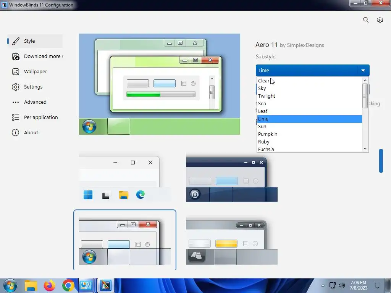The height and width of the screenshot is (293, 391).
Task: Select Sun substyle option
Action: tap(309, 127)
